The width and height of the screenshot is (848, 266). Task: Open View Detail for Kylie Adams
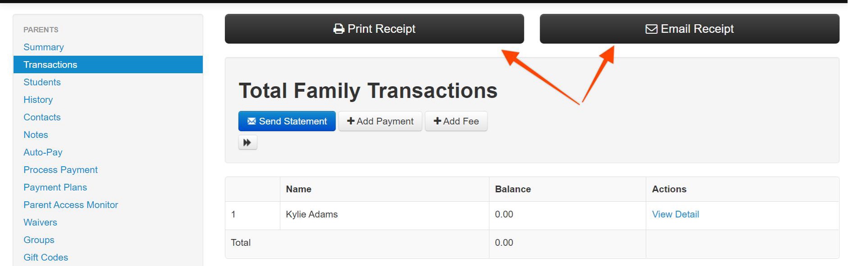675,214
